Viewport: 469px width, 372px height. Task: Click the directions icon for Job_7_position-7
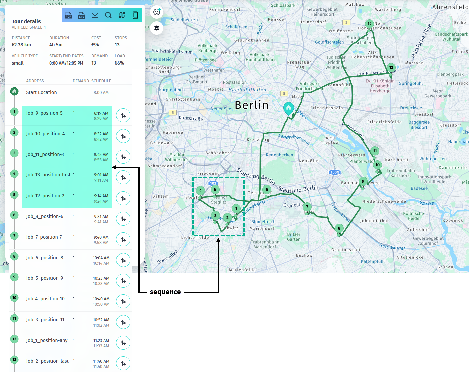pos(123,240)
